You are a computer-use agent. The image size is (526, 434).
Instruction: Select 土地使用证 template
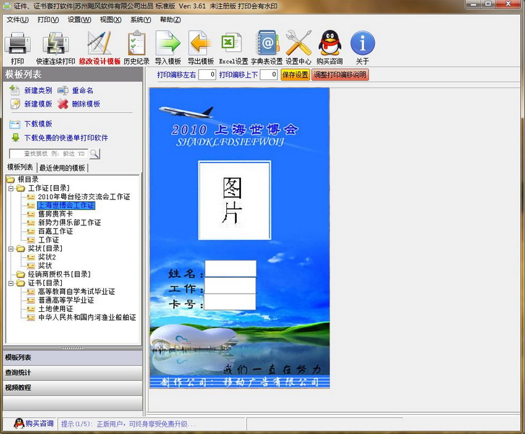[x=56, y=309]
